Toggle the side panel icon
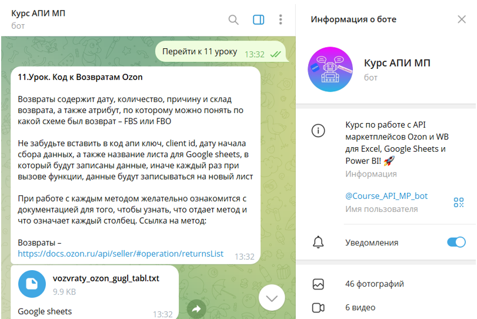 click(258, 20)
